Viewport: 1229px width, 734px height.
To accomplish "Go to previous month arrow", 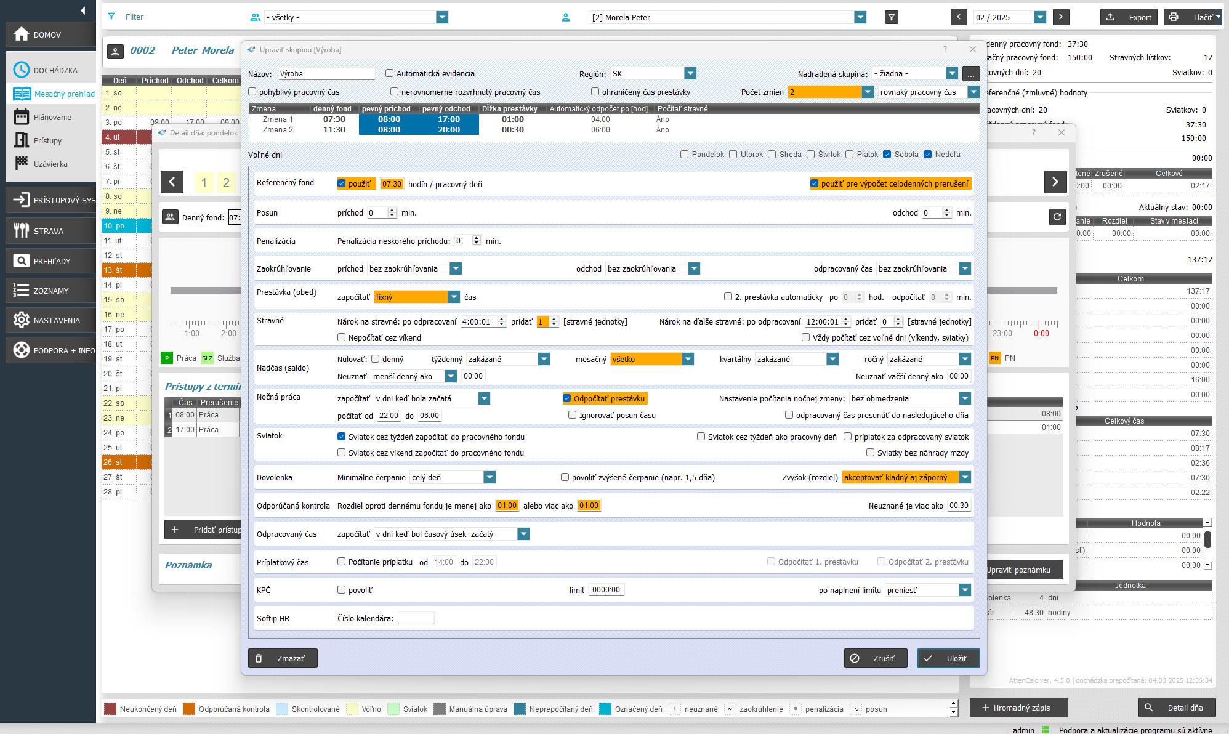I will 958,17.
